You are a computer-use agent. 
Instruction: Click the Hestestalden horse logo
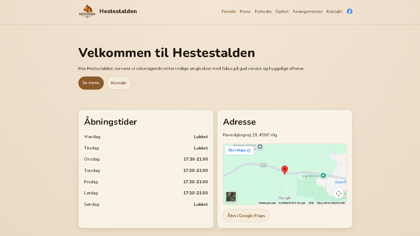click(x=87, y=11)
